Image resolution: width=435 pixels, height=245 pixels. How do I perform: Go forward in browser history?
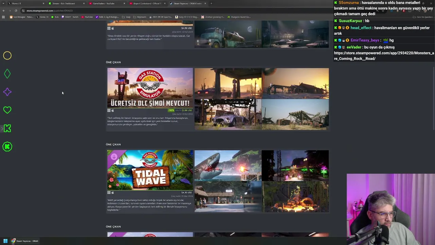(x=10, y=11)
